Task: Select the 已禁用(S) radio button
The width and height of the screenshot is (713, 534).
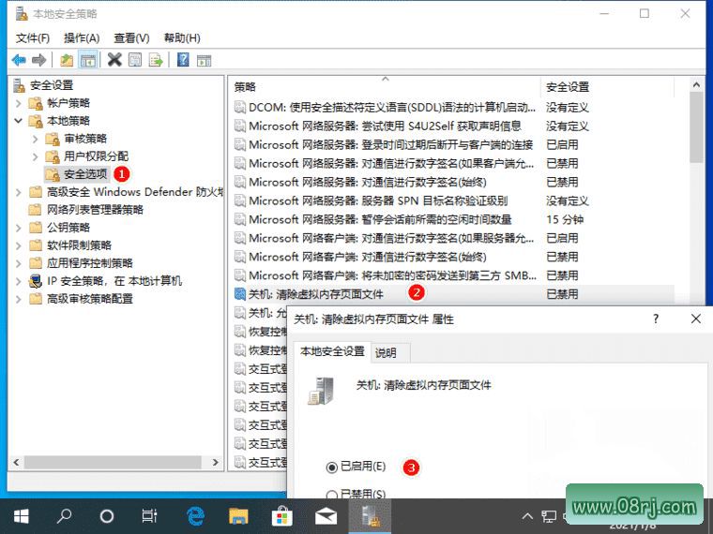Action: (332, 494)
